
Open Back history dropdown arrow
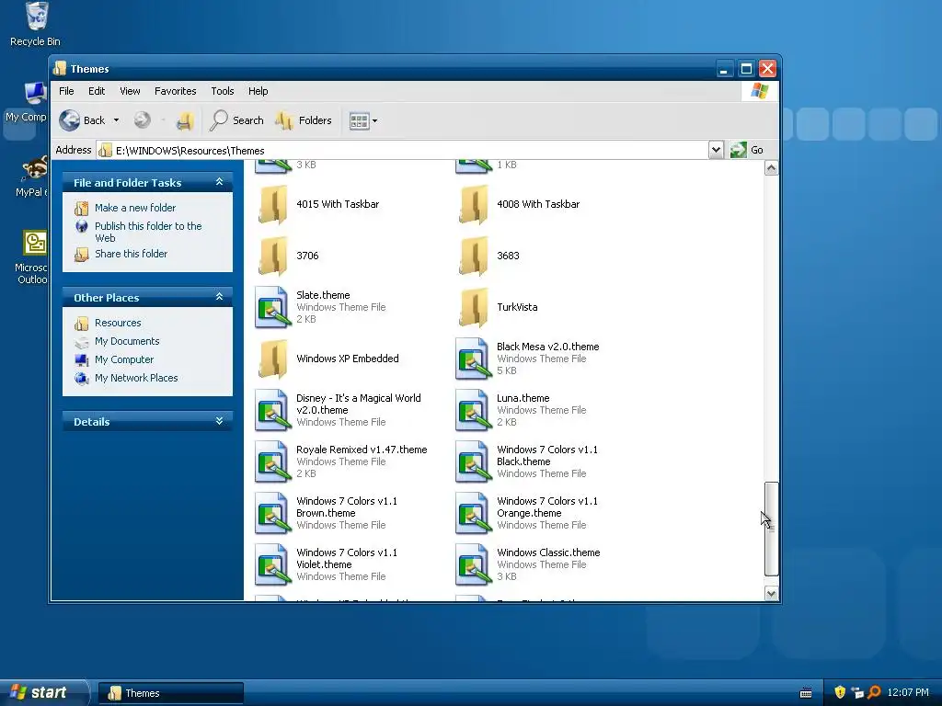pyautogui.click(x=116, y=120)
